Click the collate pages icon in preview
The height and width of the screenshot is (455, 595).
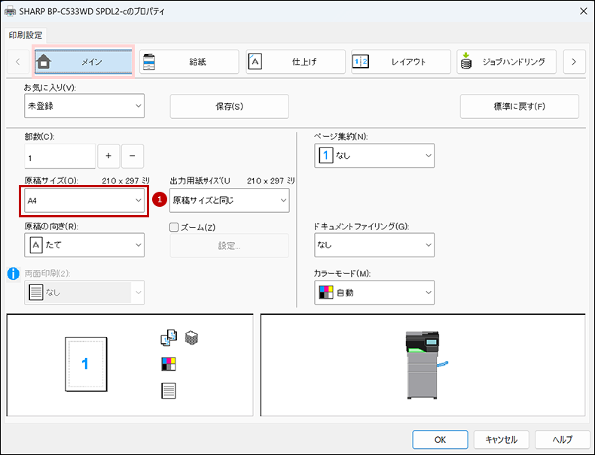[x=168, y=339]
